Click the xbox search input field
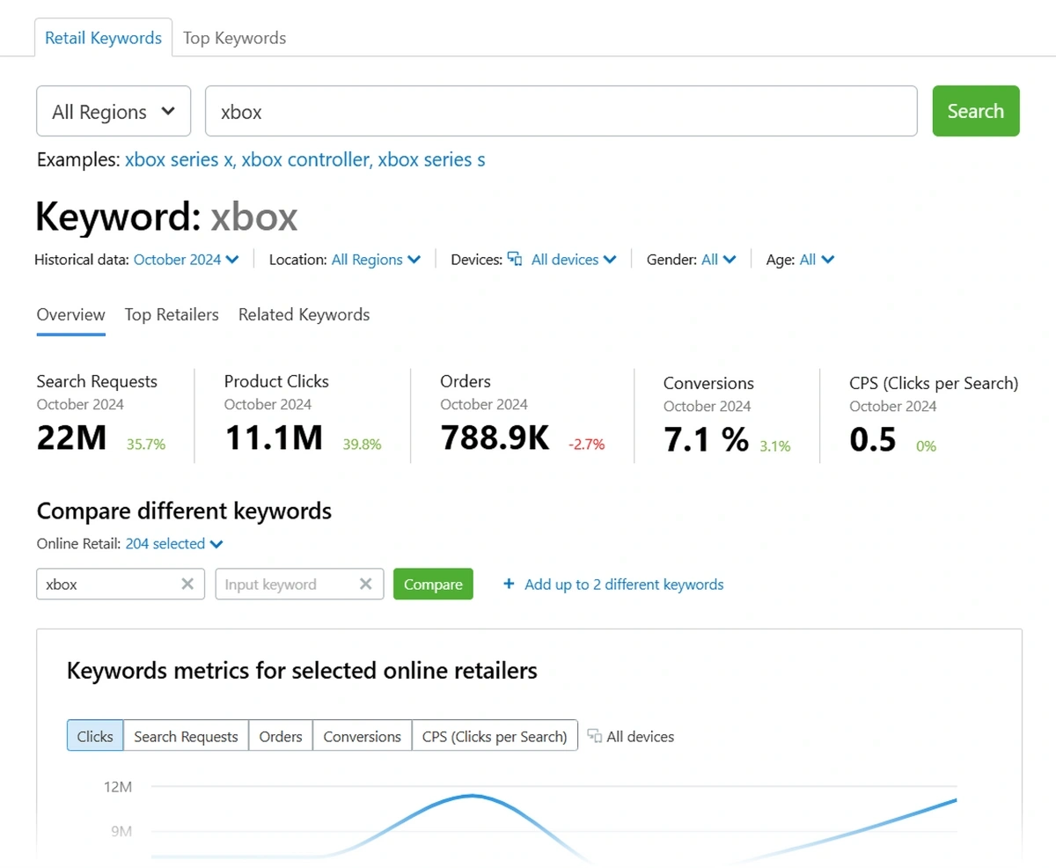1056x868 pixels. pos(561,111)
